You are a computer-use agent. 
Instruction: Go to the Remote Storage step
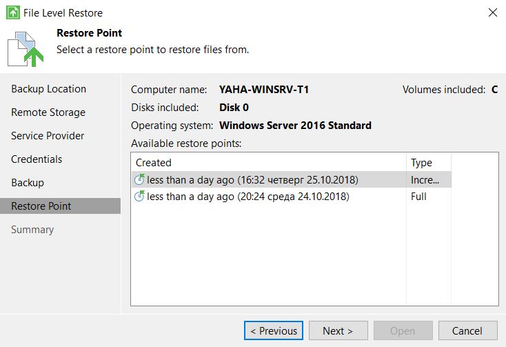pos(48,112)
